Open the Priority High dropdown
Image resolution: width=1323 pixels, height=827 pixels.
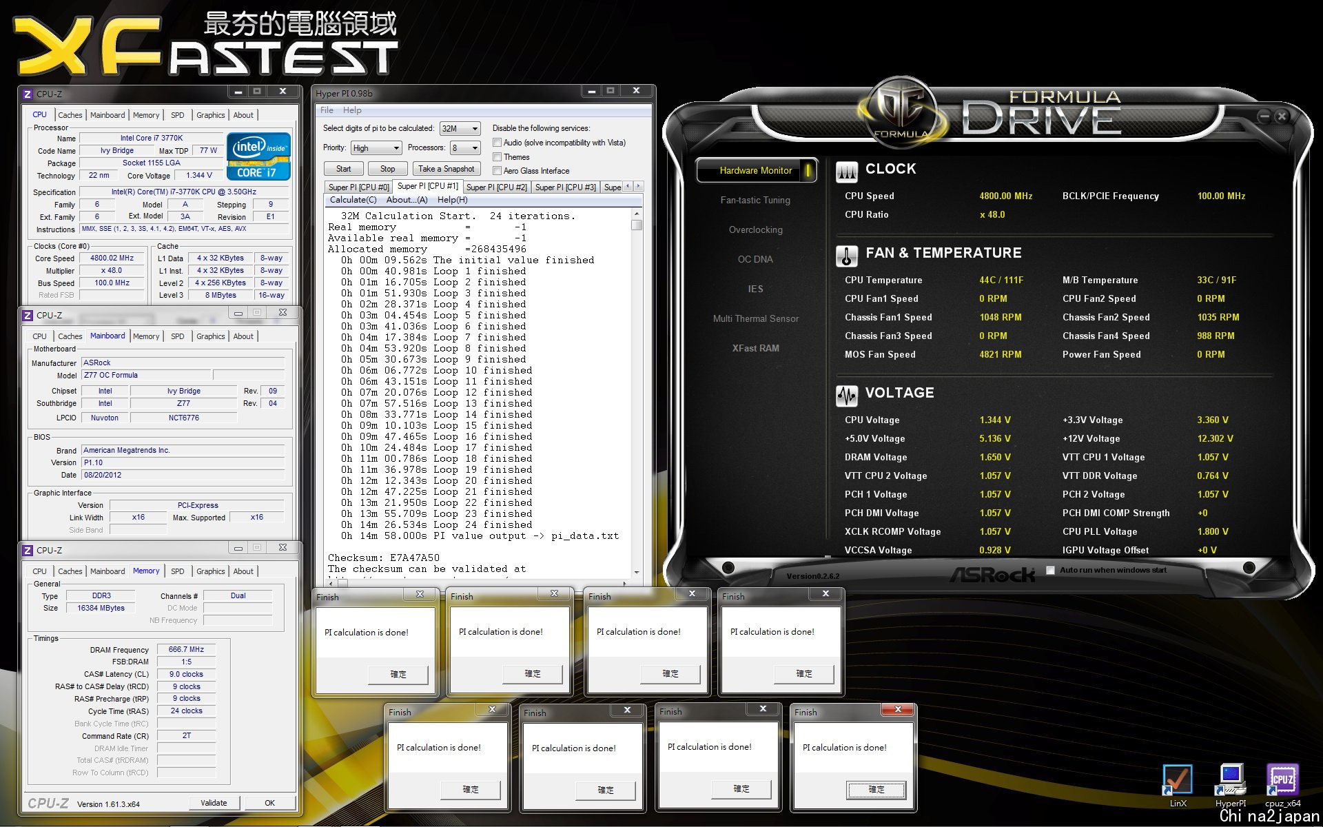(x=396, y=148)
